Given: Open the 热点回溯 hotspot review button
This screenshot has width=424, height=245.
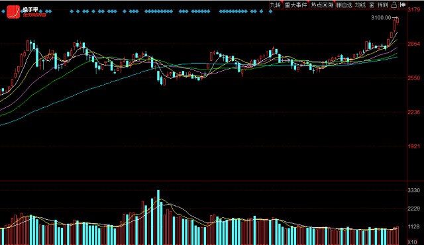Looking at the screenshot, I should [x=322, y=5].
